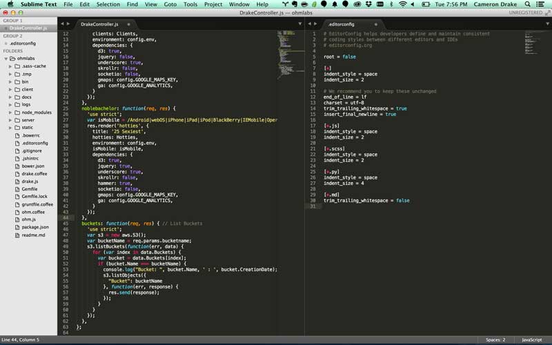Select DrakeController.js in Group 1 sidebar
Screen dimensions: 552x345
pyautogui.click(x=28, y=28)
